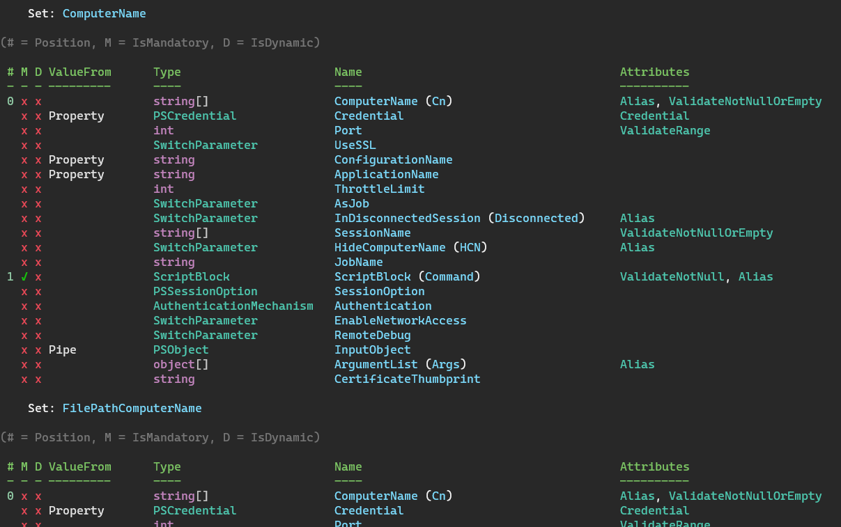Select "Authentication" in the Name column
This screenshot has width=841, height=527.
click(x=383, y=306)
